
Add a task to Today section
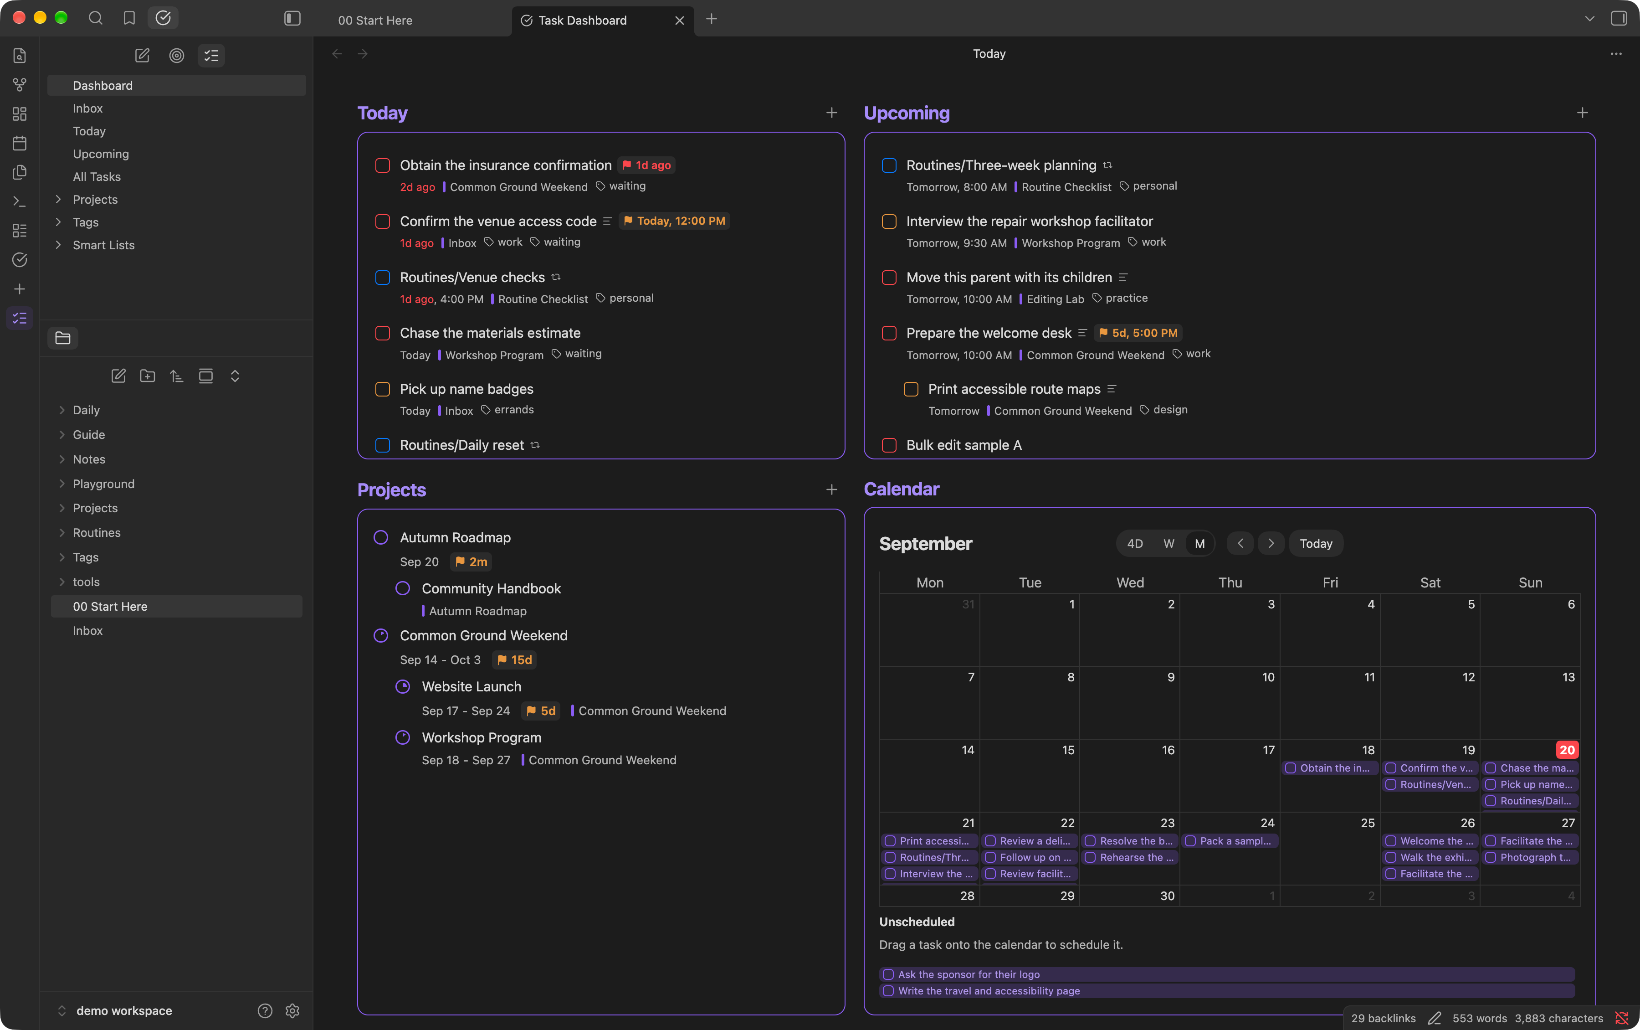click(831, 113)
